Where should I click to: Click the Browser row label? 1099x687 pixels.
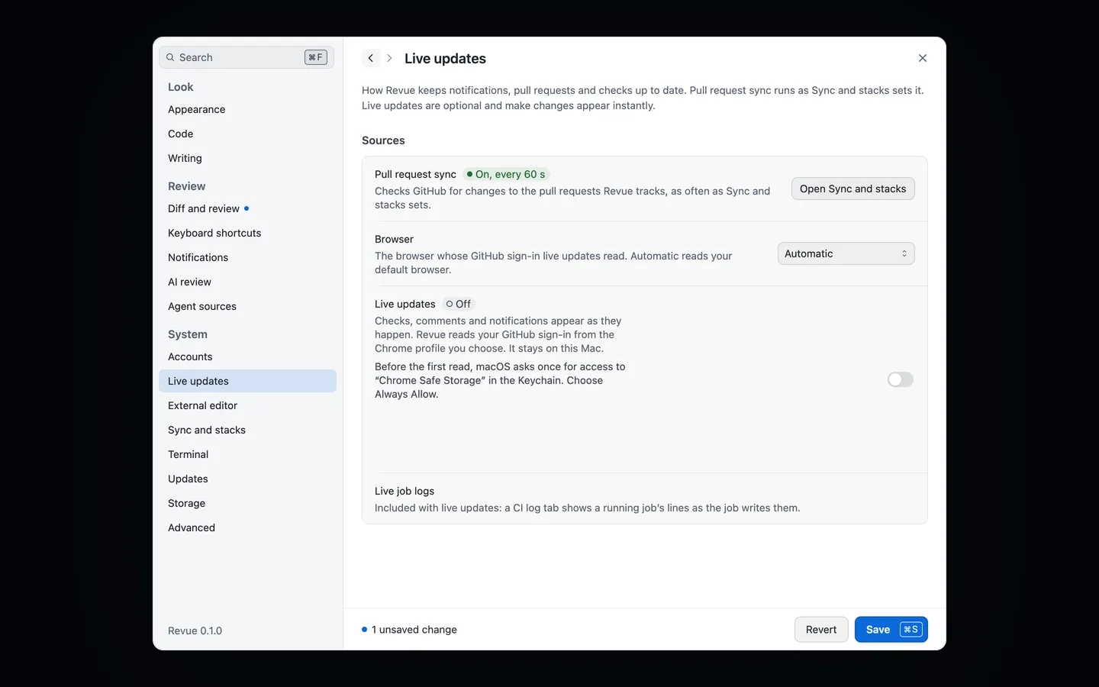[394, 239]
